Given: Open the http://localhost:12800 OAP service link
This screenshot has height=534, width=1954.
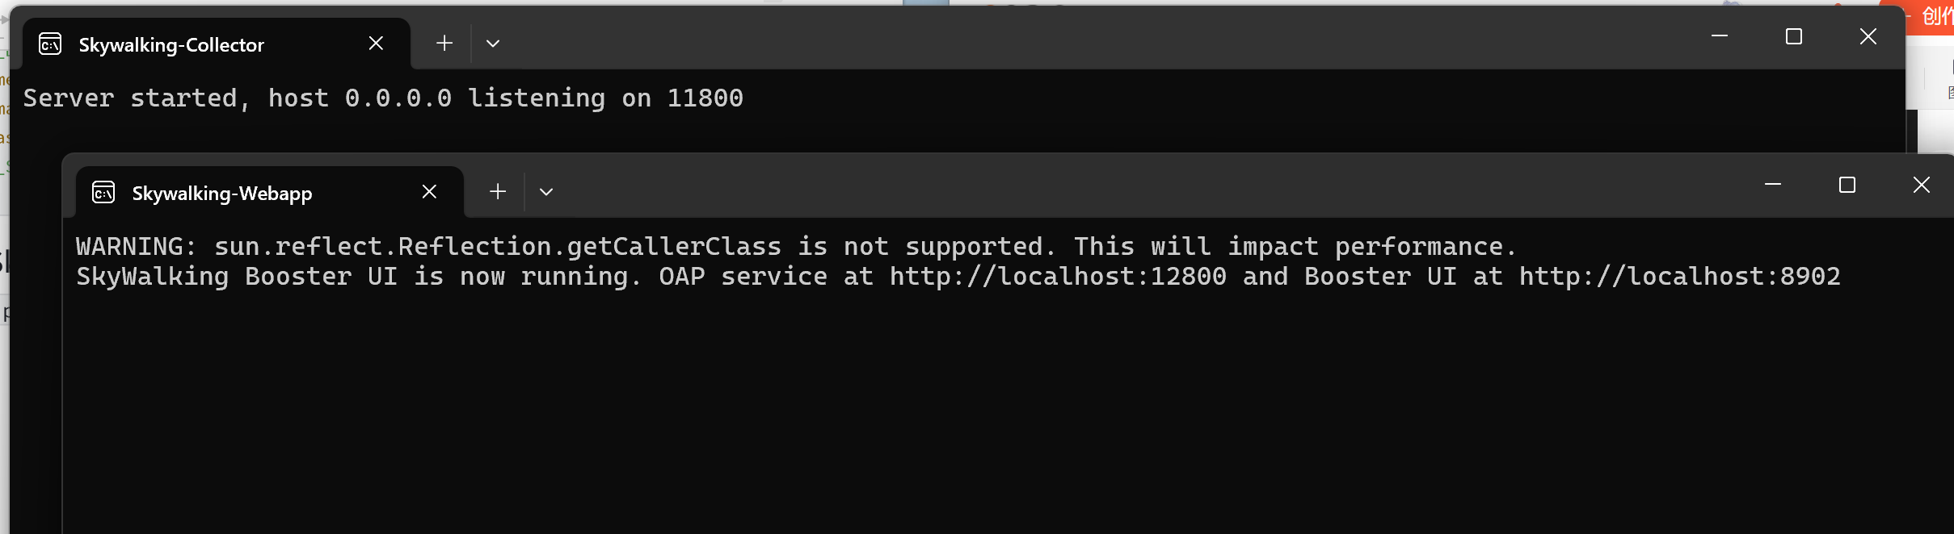Looking at the screenshot, I should pos(1058,277).
